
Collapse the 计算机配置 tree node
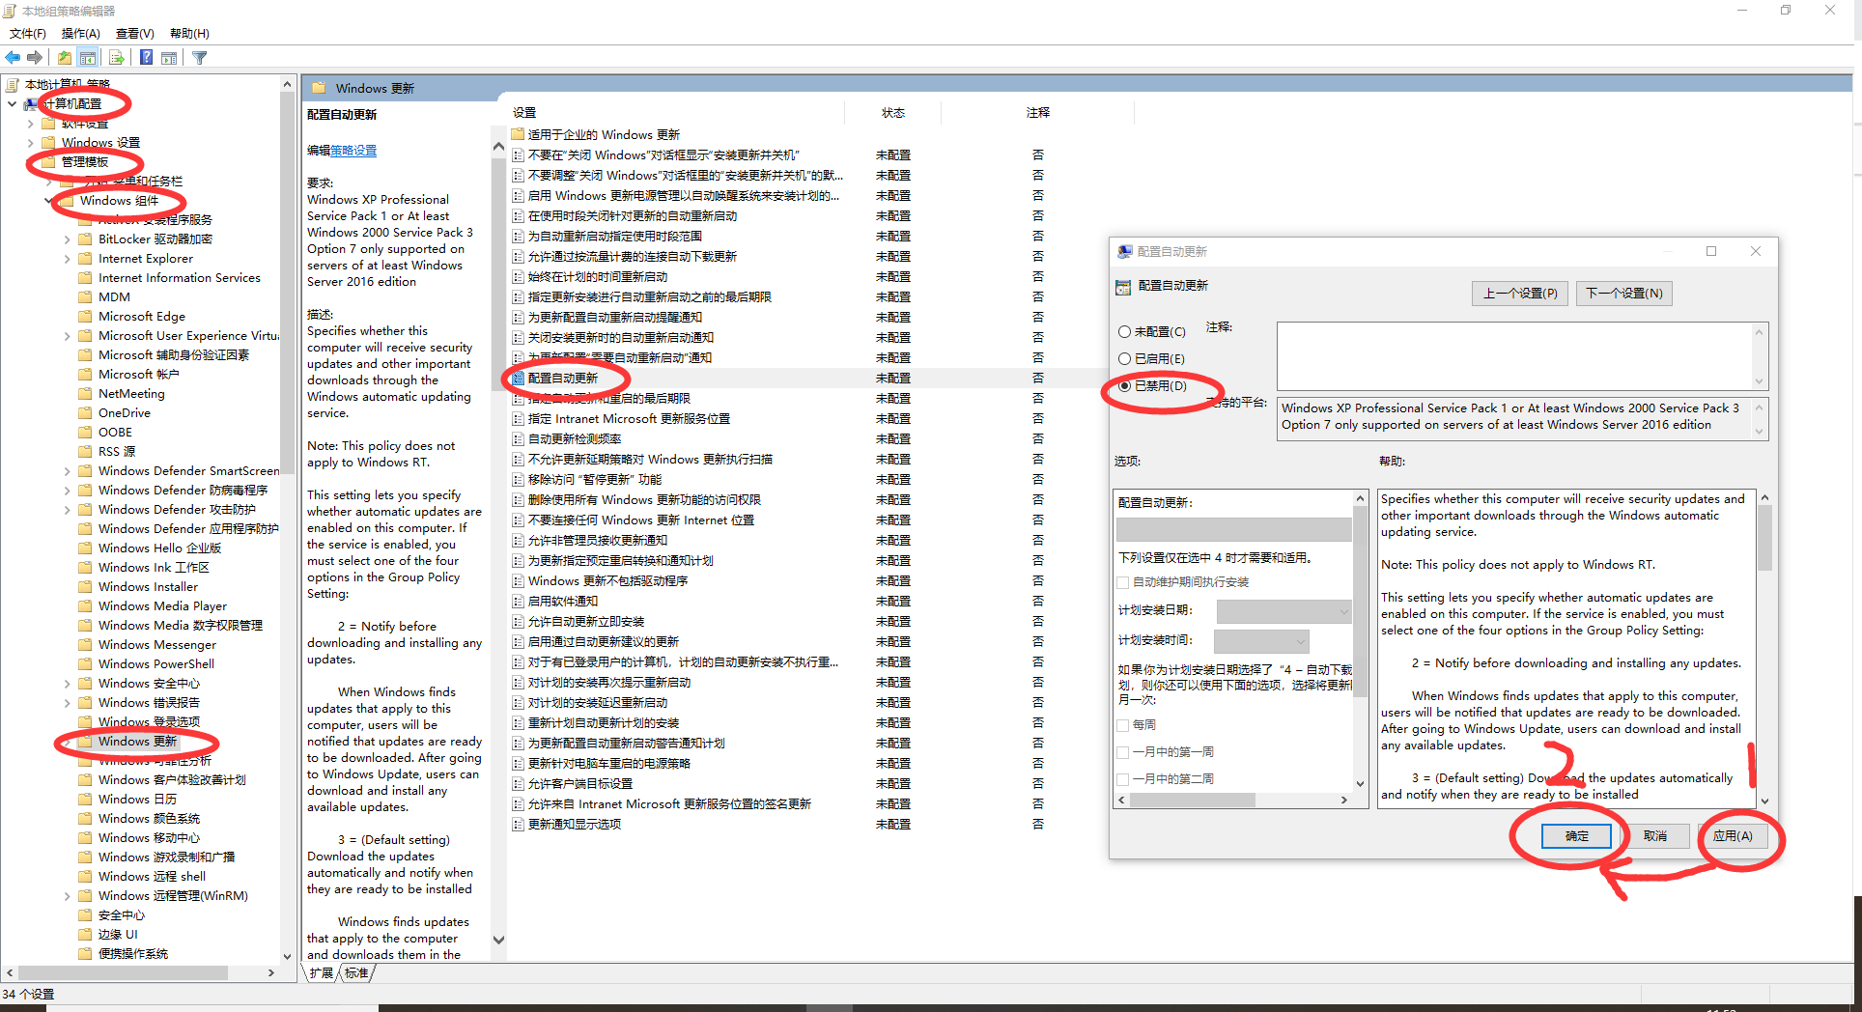pos(12,103)
